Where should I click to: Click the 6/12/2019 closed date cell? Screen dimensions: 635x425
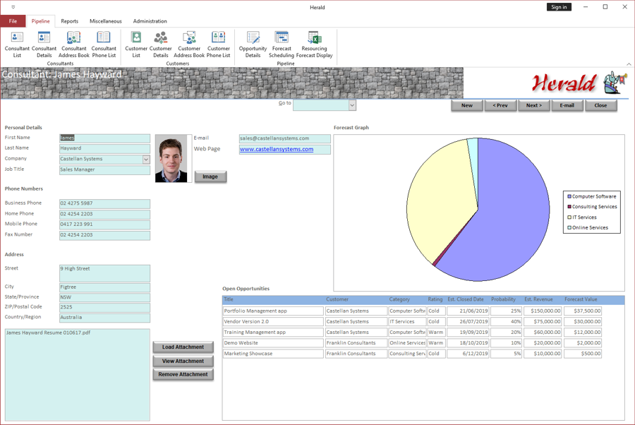468,354
